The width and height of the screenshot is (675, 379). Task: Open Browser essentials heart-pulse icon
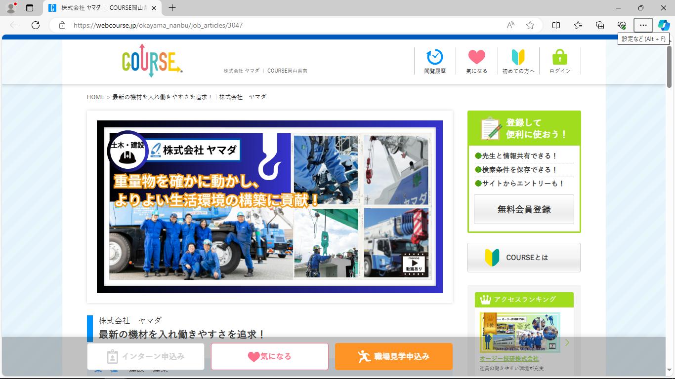pyautogui.click(x=622, y=25)
